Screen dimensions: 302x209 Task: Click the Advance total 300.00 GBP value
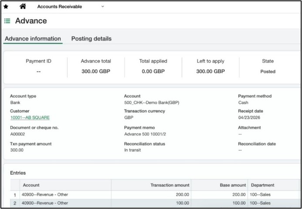point(96,71)
